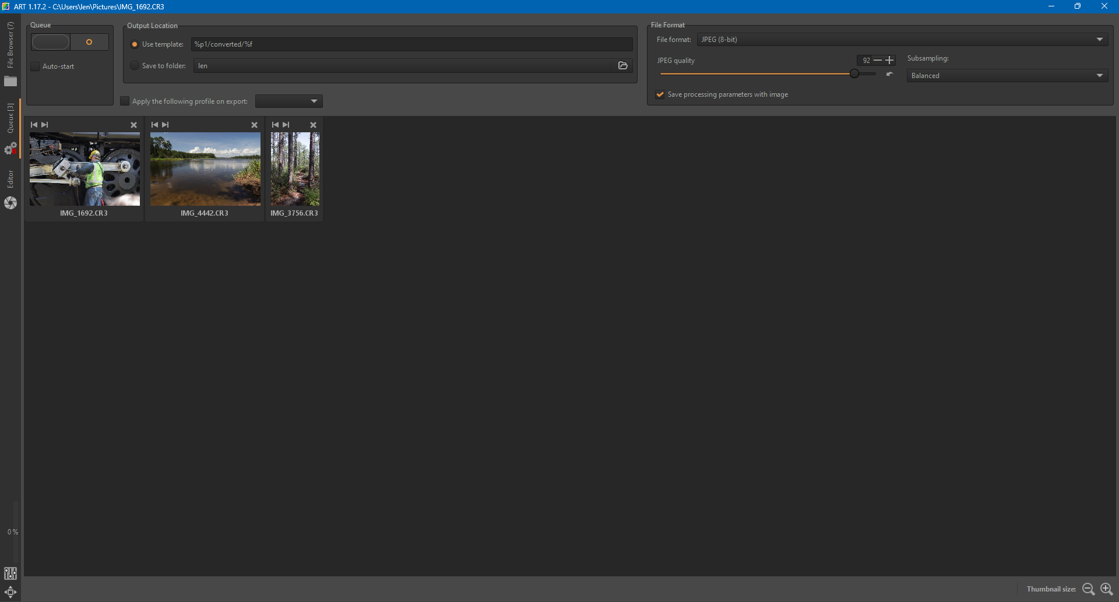
Task: Toggle fullscreen with the arrows icon
Action: click(10, 592)
